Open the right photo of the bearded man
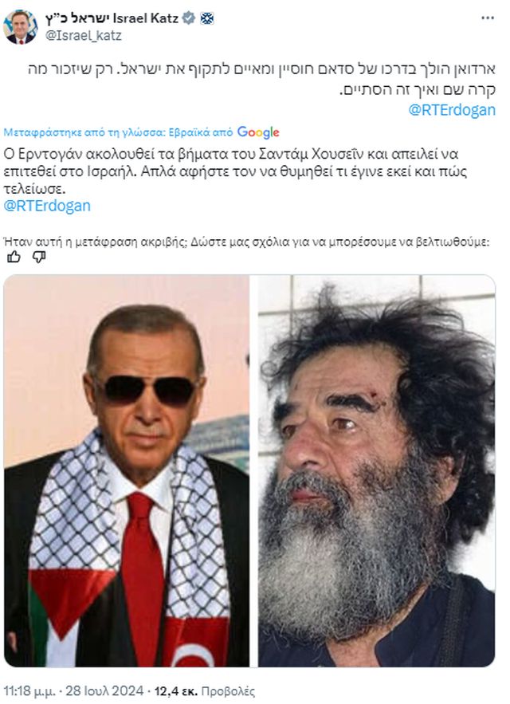The image size is (510, 704). pos(376,470)
